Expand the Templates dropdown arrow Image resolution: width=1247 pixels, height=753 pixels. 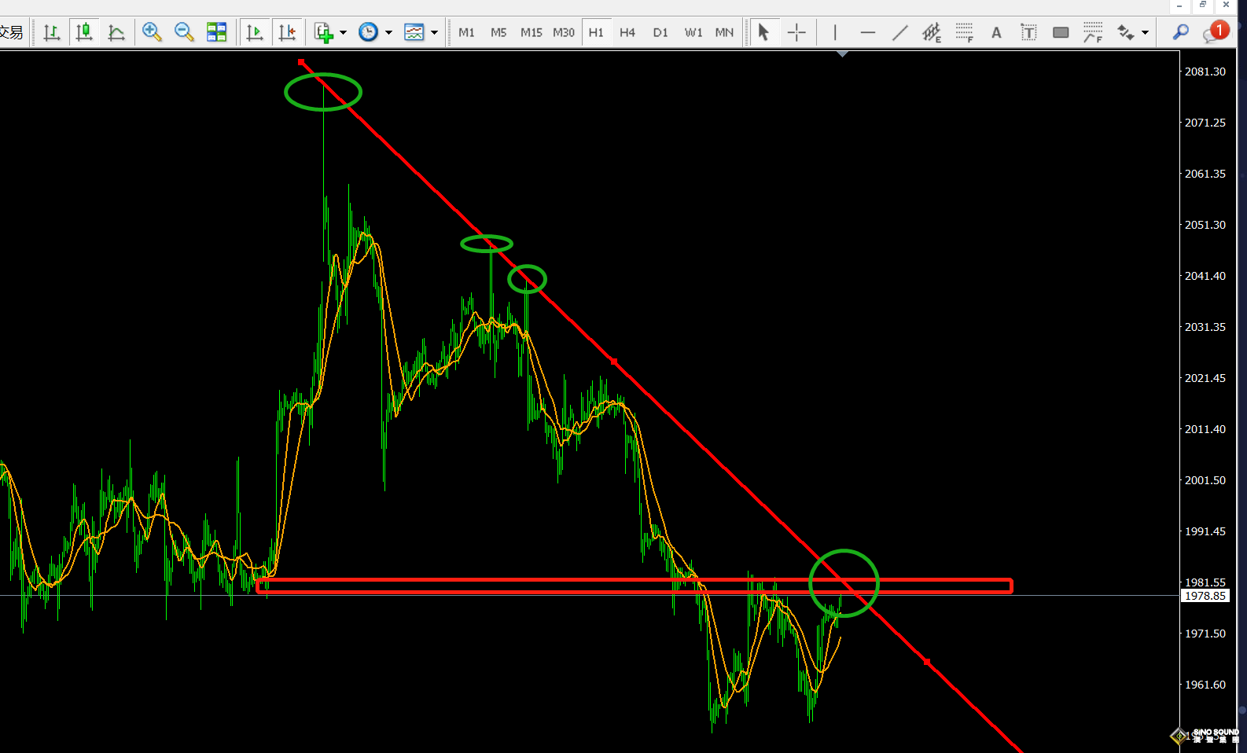tap(434, 33)
